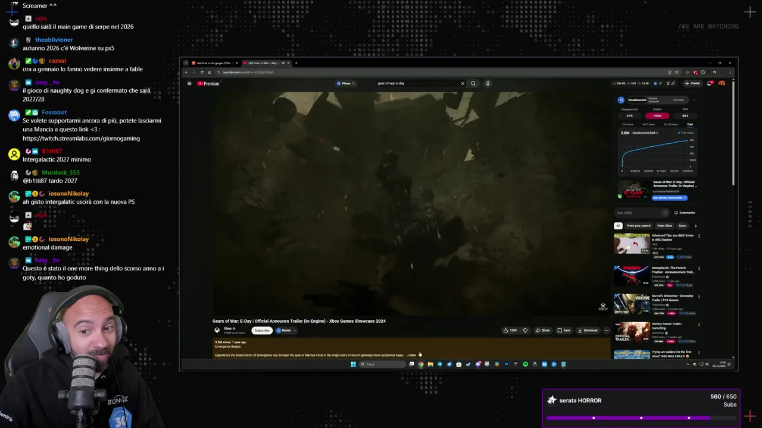Save the video to a playlist
This screenshot has height=428, width=762.
564,331
